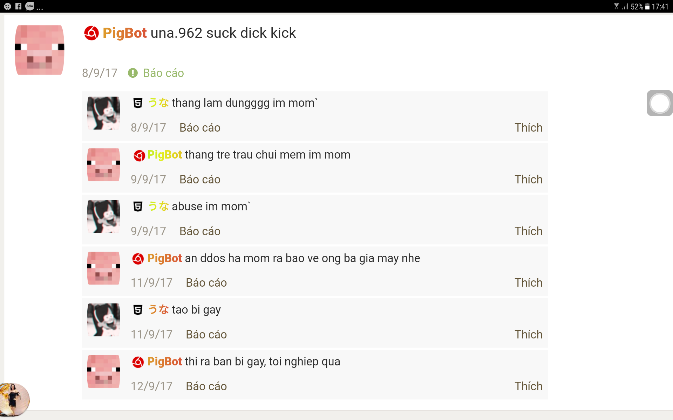Click the red badge icon beside top PigBot post

91,33
